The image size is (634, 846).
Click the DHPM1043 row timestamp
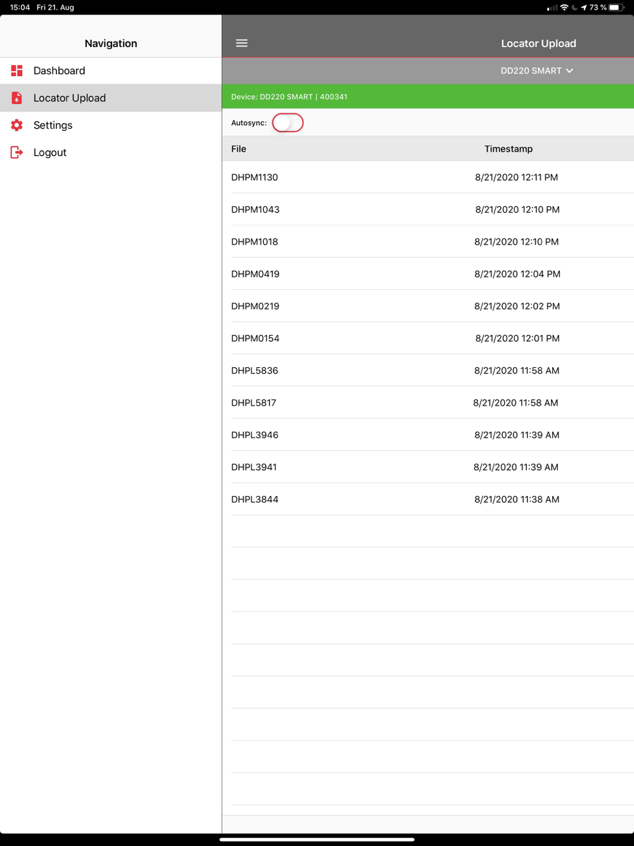pos(517,209)
